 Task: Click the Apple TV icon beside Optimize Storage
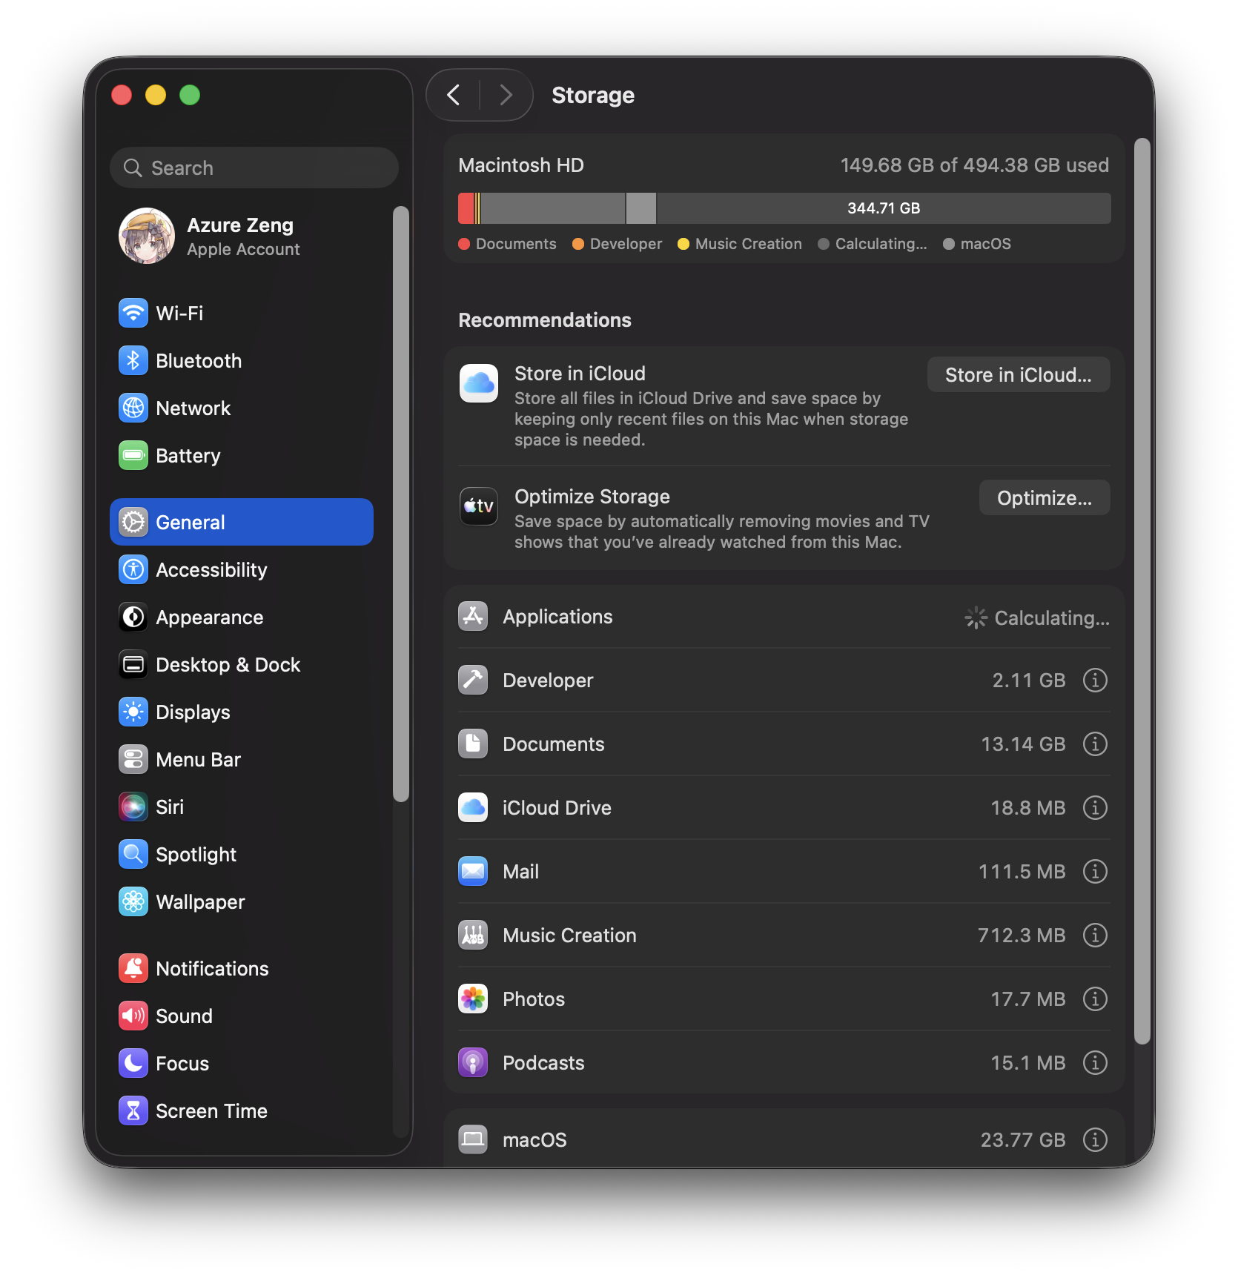pos(479,506)
